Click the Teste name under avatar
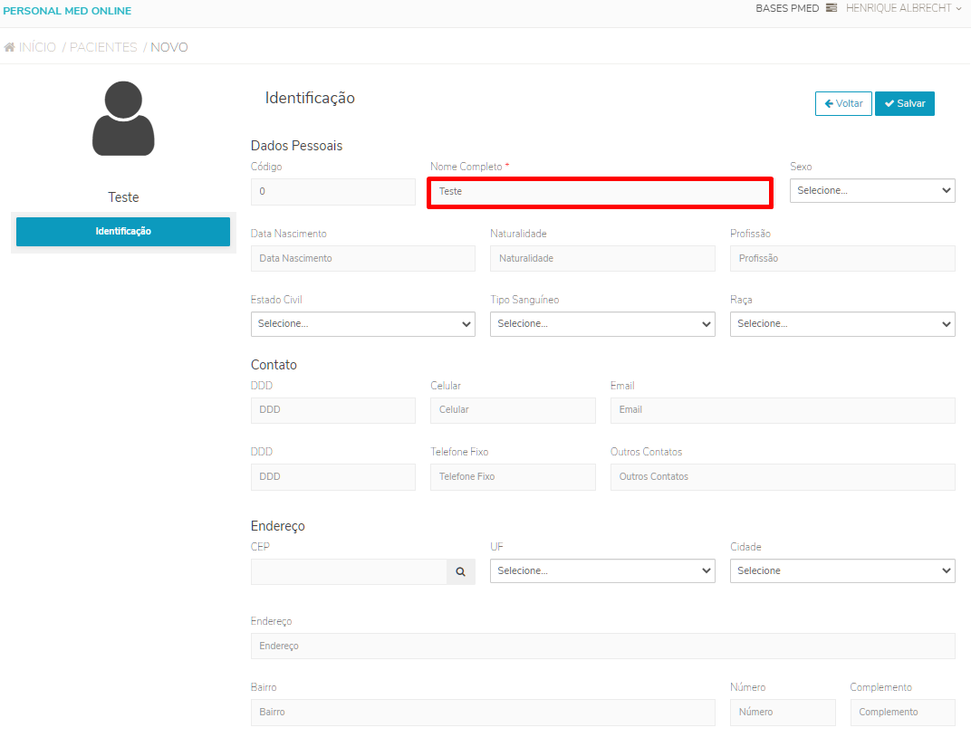This screenshot has height=747, width=971. pyautogui.click(x=123, y=197)
